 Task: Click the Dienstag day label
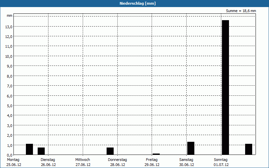48,160
